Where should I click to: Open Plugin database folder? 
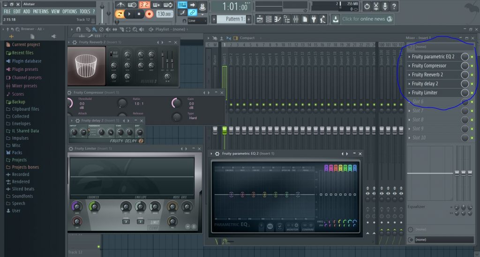pos(26,61)
